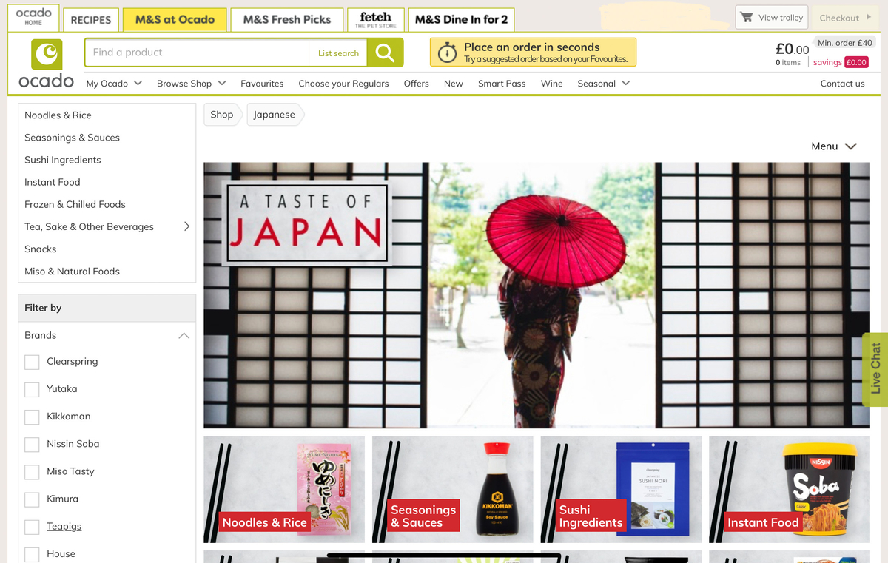Tick the Nissin Soba brand checkbox

click(32, 444)
